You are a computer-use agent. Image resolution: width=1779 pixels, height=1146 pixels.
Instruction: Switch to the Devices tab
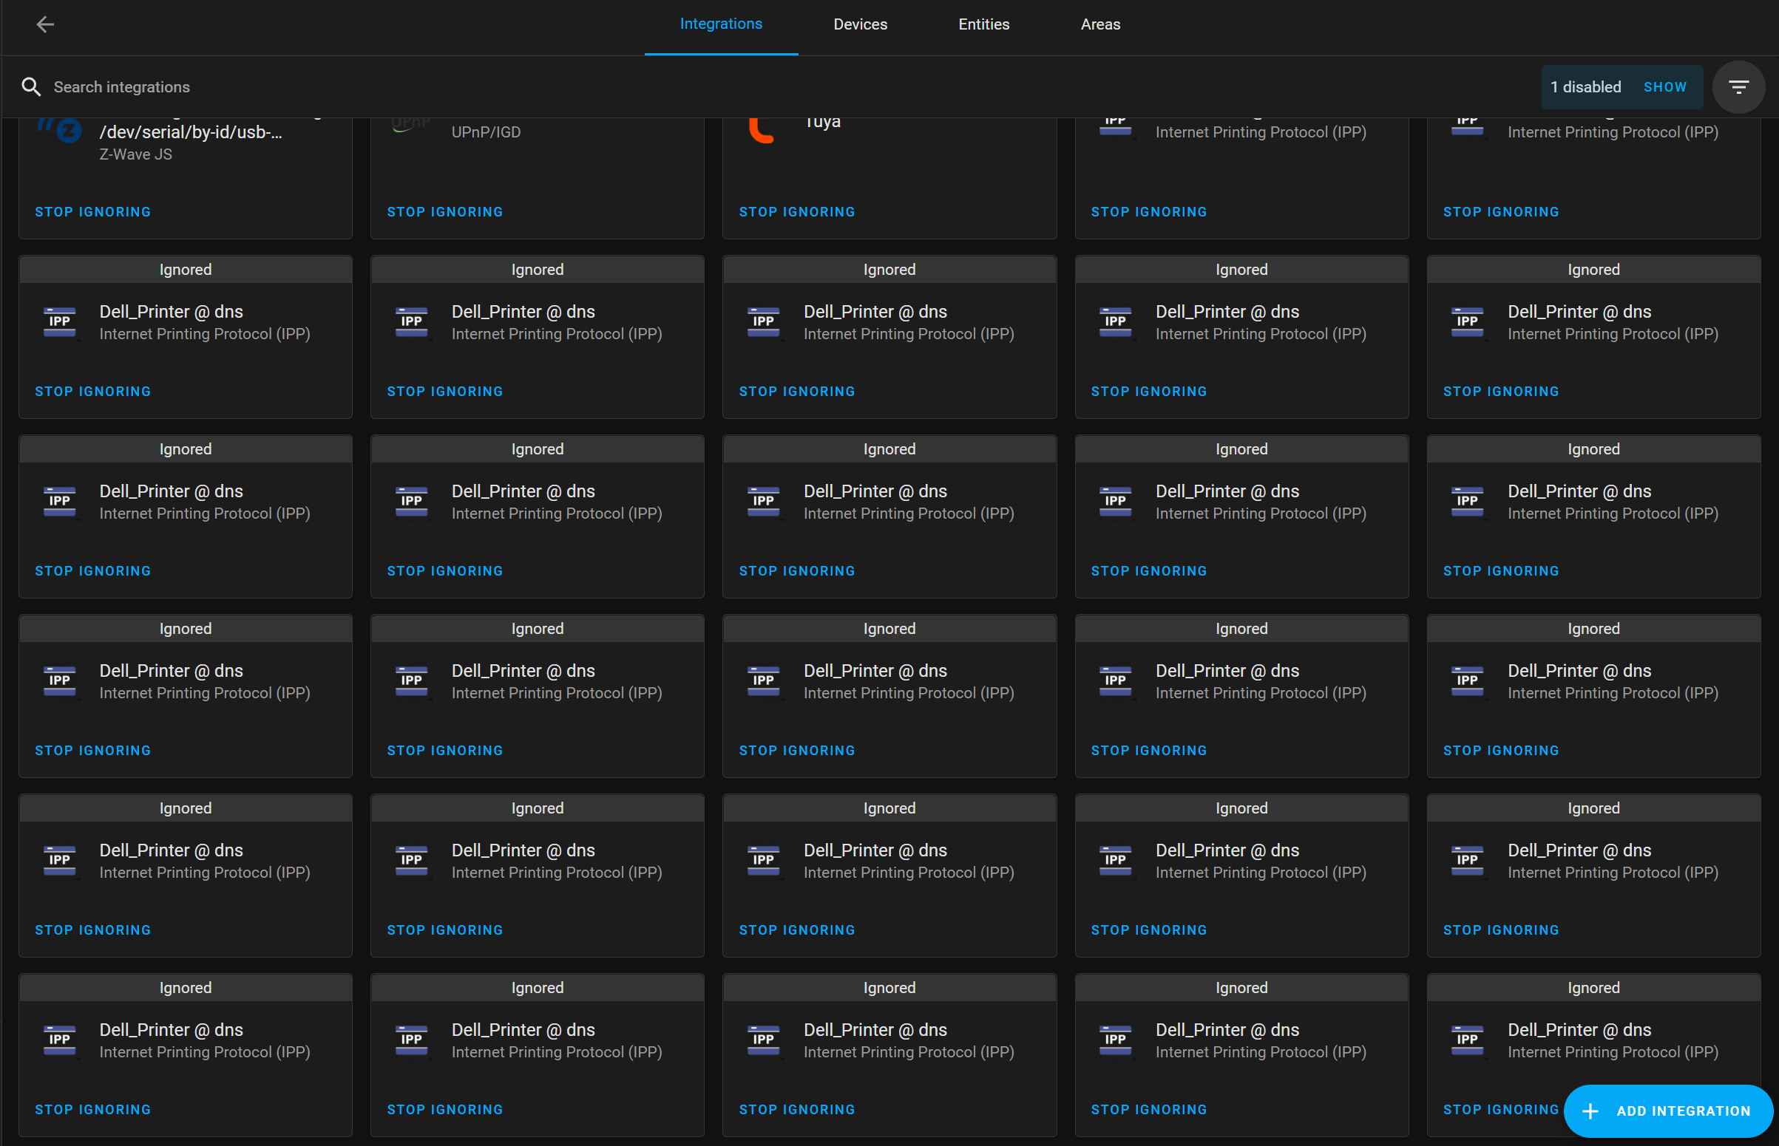click(860, 24)
